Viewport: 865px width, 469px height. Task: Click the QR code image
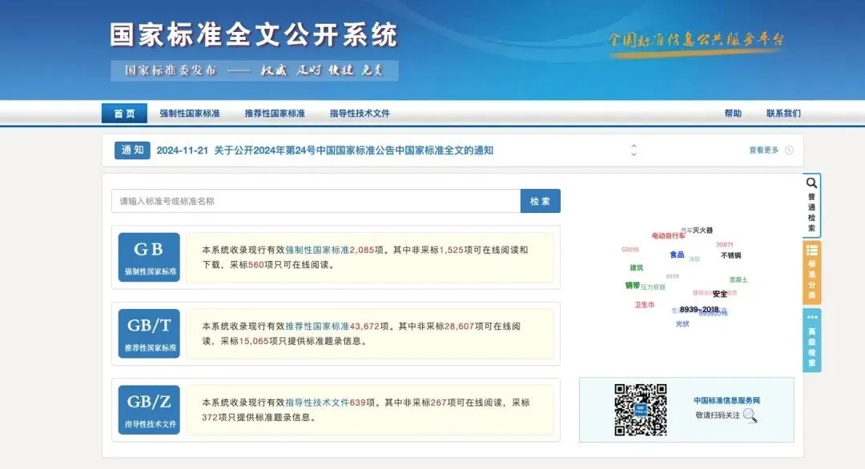pos(641,410)
